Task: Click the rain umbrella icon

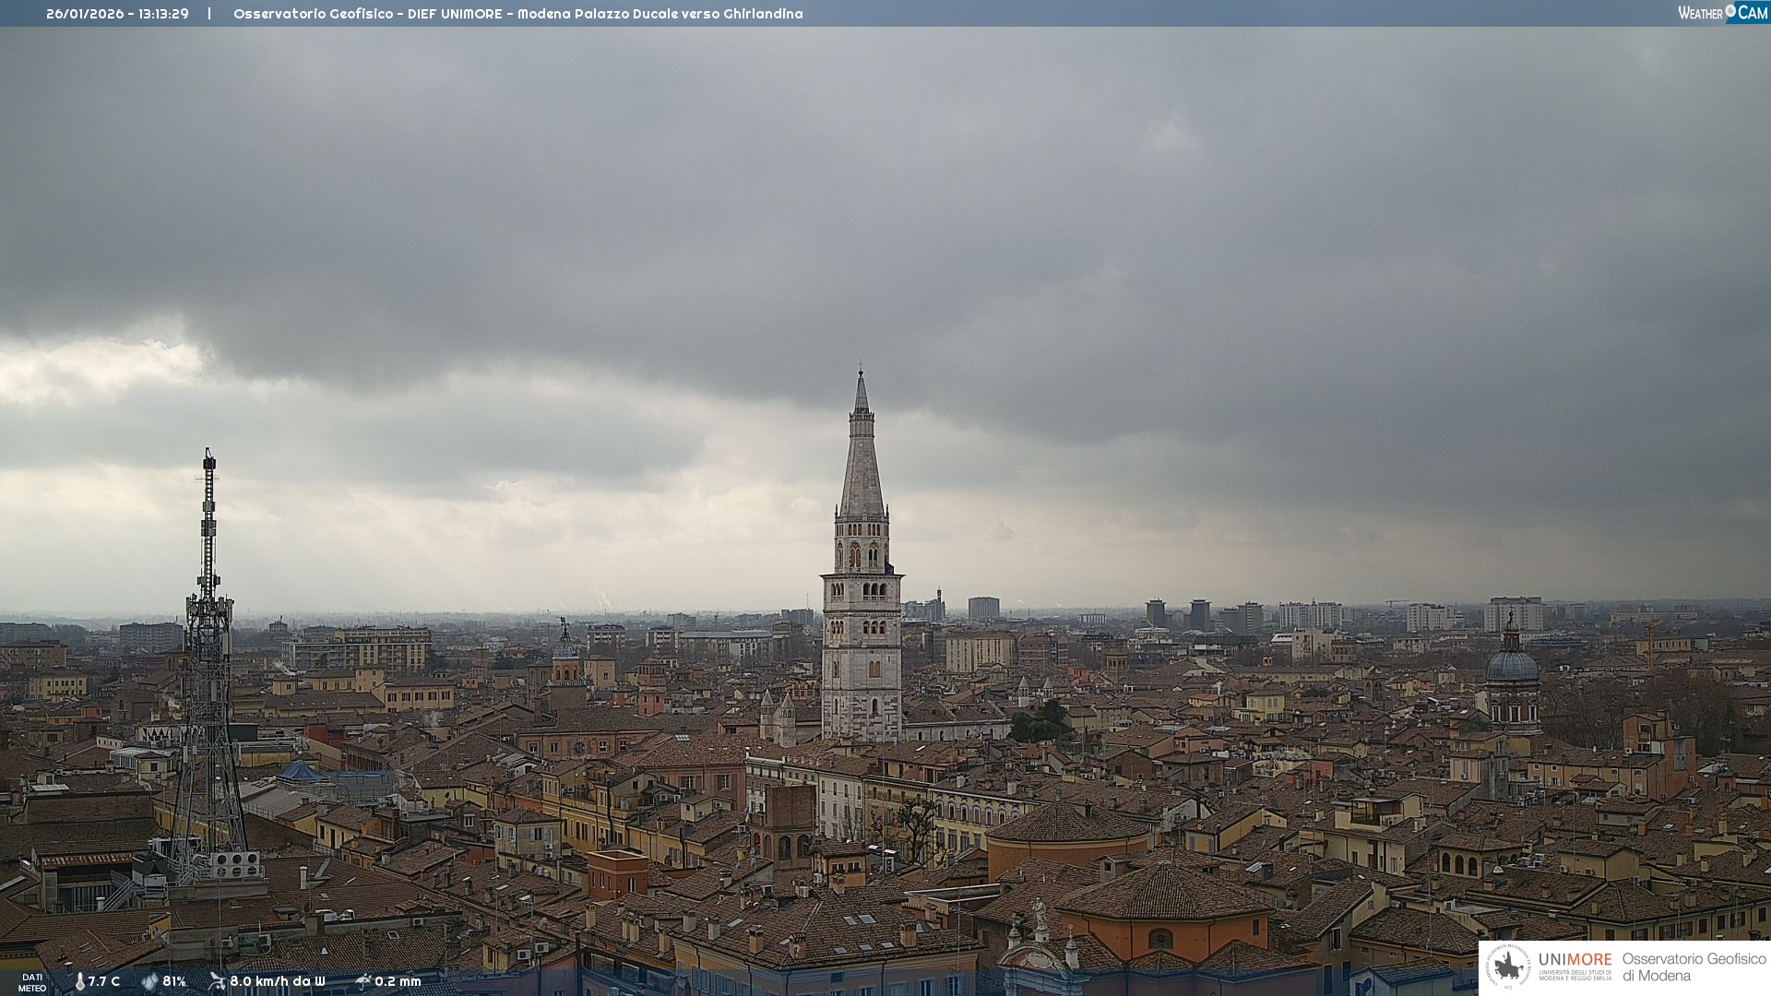Action: (363, 981)
